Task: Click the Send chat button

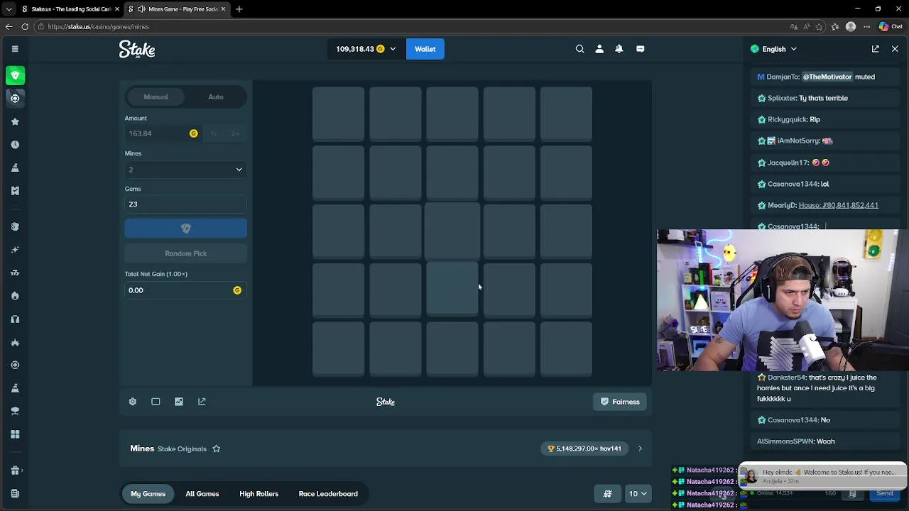Action: (x=885, y=493)
